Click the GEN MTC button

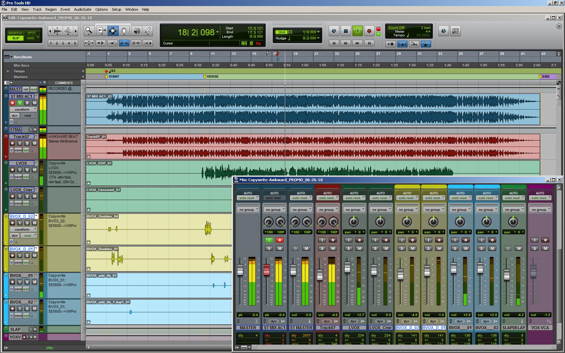point(455,31)
